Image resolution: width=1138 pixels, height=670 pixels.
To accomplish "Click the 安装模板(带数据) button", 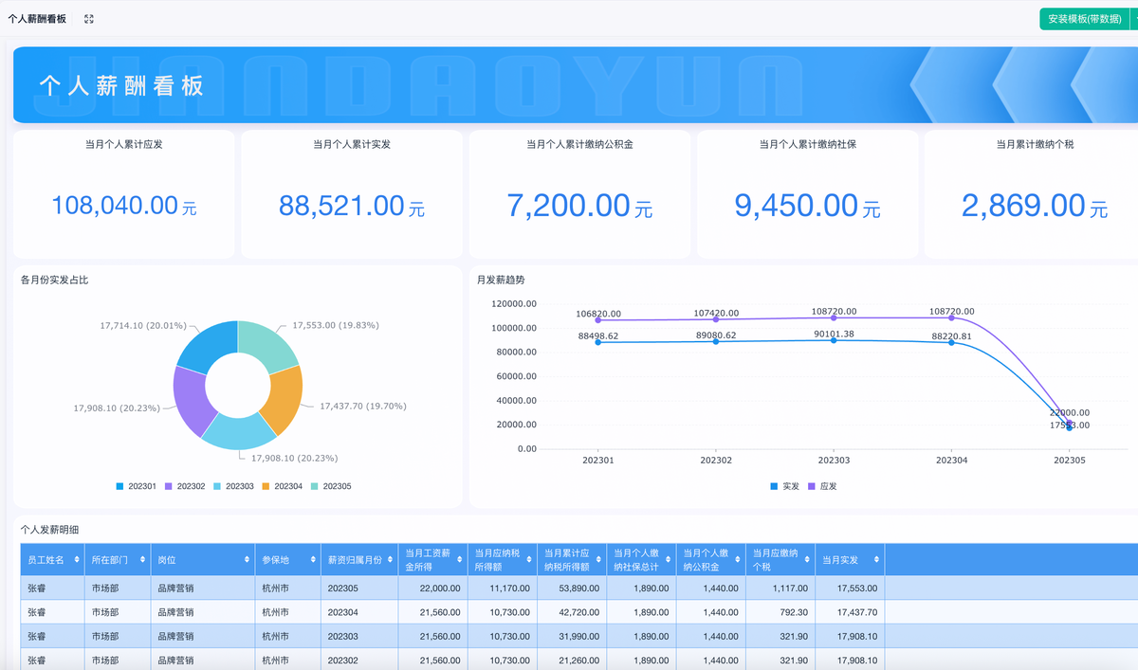I will (1083, 19).
